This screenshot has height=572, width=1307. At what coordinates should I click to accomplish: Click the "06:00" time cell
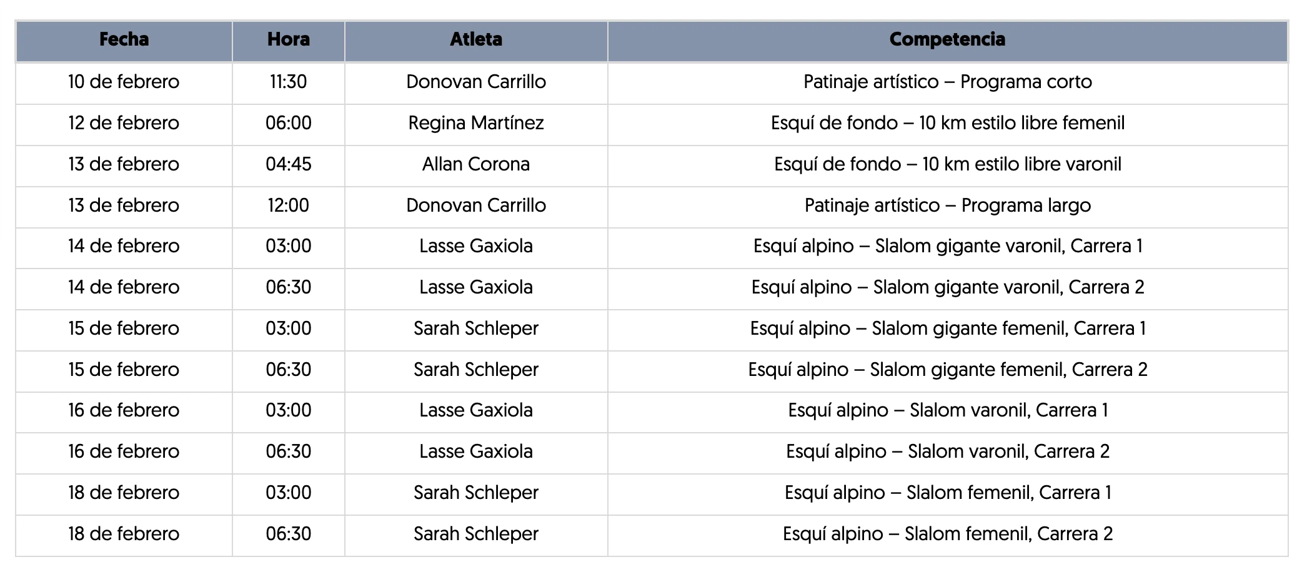coord(288,123)
